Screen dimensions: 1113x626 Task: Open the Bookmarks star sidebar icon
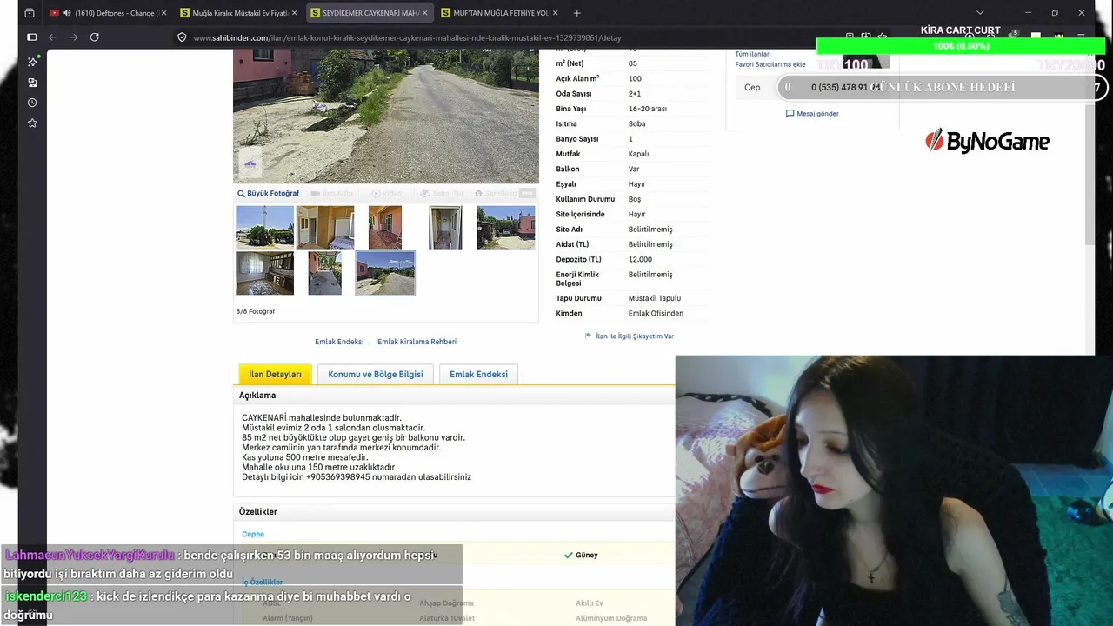(32, 123)
